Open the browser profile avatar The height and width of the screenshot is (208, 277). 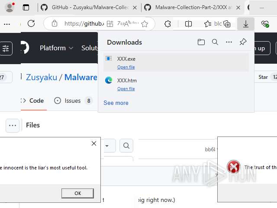[x=10, y=7]
